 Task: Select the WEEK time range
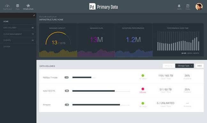pyautogui.click(x=190, y=53)
